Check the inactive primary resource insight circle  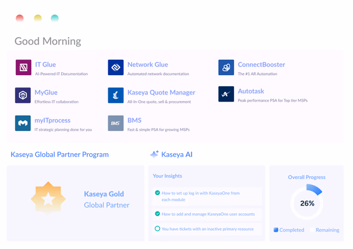pyautogui.click(x=158, y=228)
